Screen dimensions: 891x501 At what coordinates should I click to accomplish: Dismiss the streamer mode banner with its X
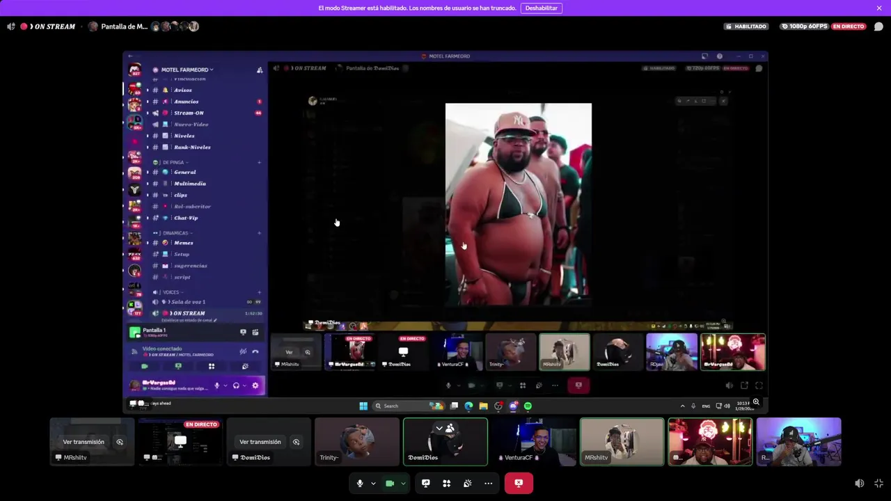coord(879,8)
